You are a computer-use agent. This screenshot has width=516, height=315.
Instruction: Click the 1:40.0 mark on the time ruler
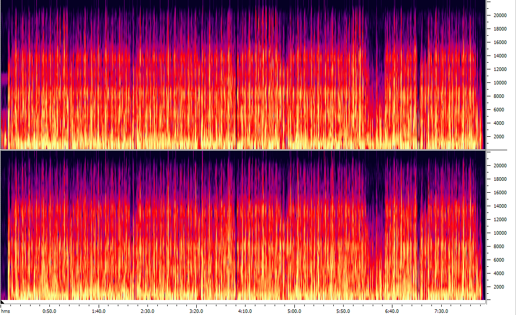pyautogui.click(x=99, y=311)
